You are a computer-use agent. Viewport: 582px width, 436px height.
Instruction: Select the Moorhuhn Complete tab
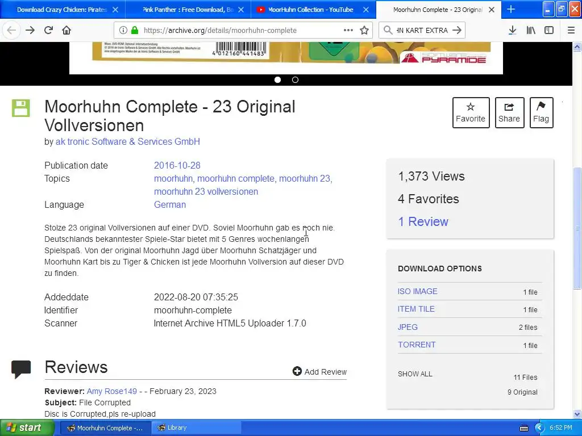(x=437, y=10)
